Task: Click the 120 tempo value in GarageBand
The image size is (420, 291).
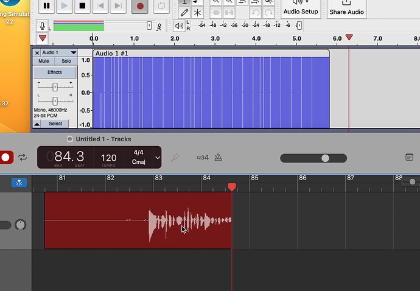Action: pyautogui.click(x=109, y=158)
